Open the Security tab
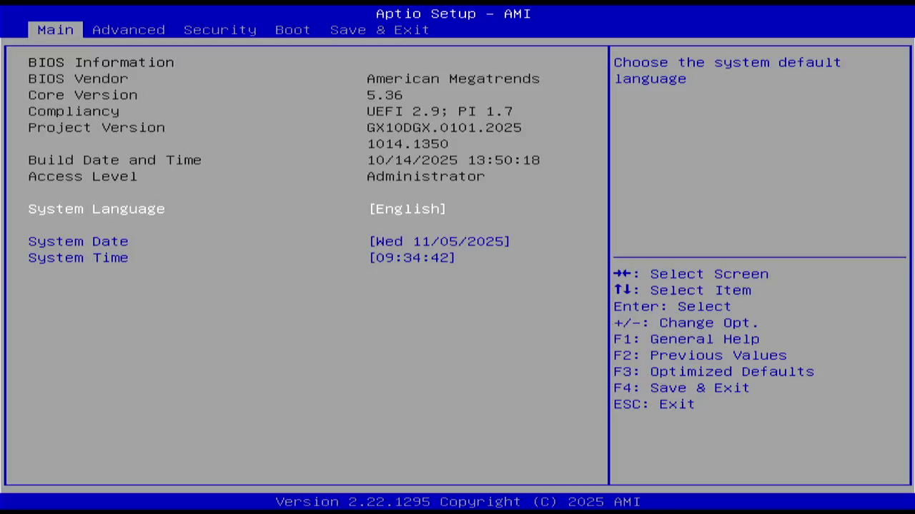Screen dimensions: 915x514 pyautogui.click(x=219, y=30)
